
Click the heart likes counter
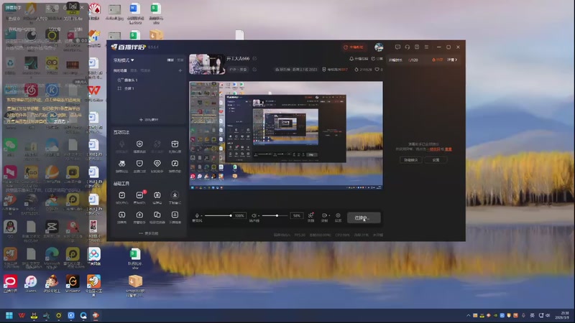point(379,69)
